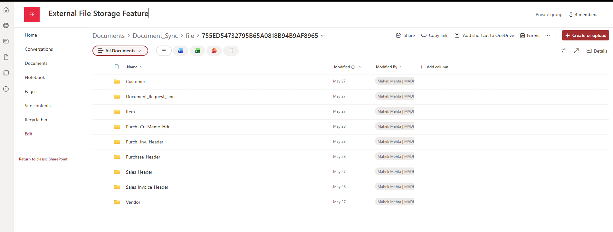Add a new column to the list

434,67
